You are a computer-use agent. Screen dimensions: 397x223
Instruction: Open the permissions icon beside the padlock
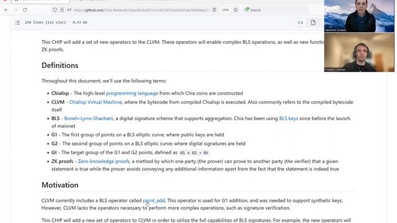(x=69, y=10)
